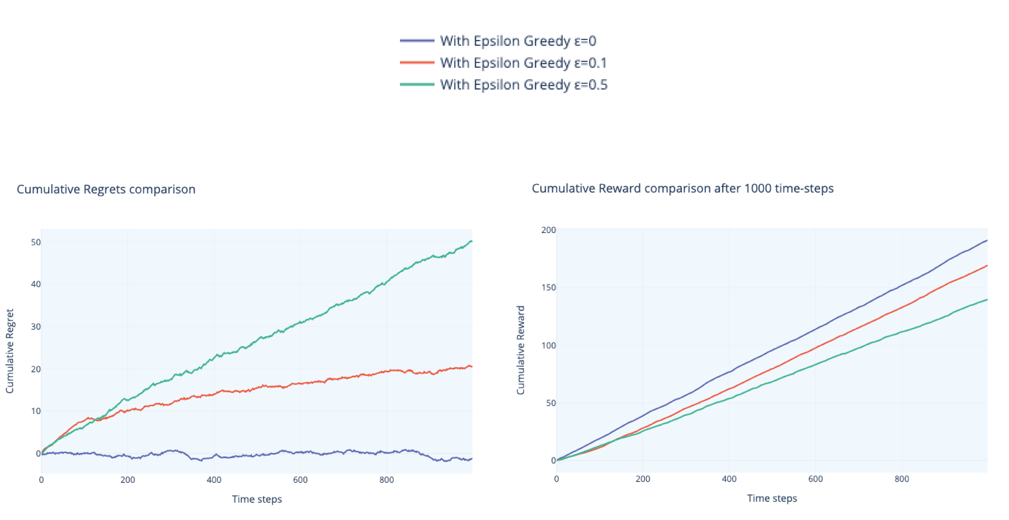Click the 150 tick on reward y-axis
The image size is (1009, 520).
coord(548,287)
